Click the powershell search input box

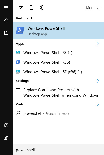click(58, 150)
